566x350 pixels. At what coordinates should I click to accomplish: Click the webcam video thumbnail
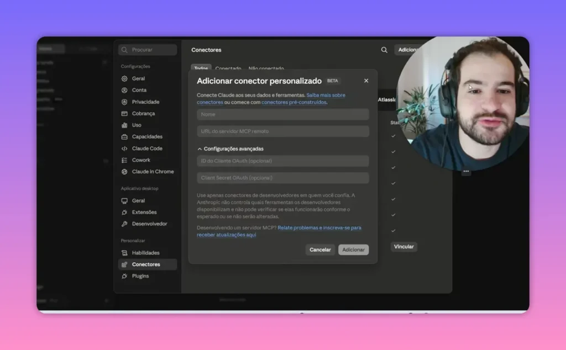pyautogui.click(x=463, y=103)
